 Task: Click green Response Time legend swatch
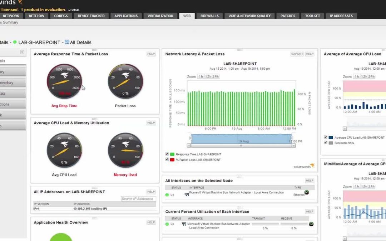click(172, 154)
